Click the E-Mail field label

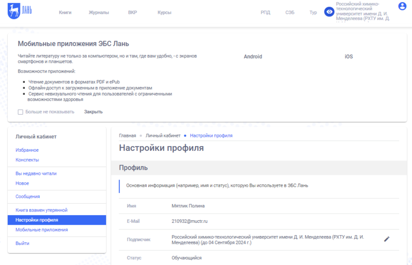[133, 221]
